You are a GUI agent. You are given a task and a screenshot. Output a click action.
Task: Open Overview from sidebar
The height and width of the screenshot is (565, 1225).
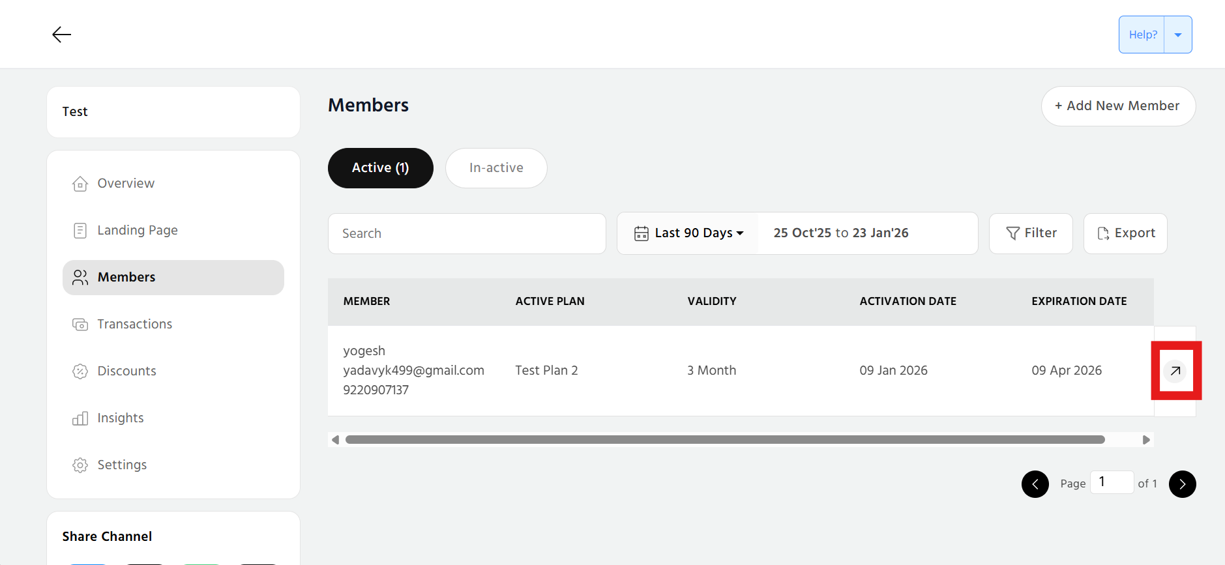point(126,184)
